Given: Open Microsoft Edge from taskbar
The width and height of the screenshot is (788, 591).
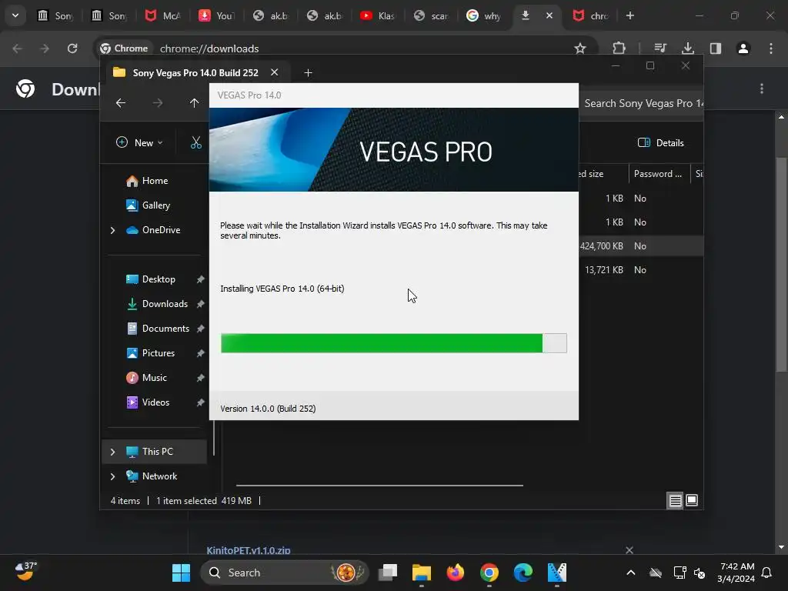Looking at the screenshot, I should coord(523,573).
